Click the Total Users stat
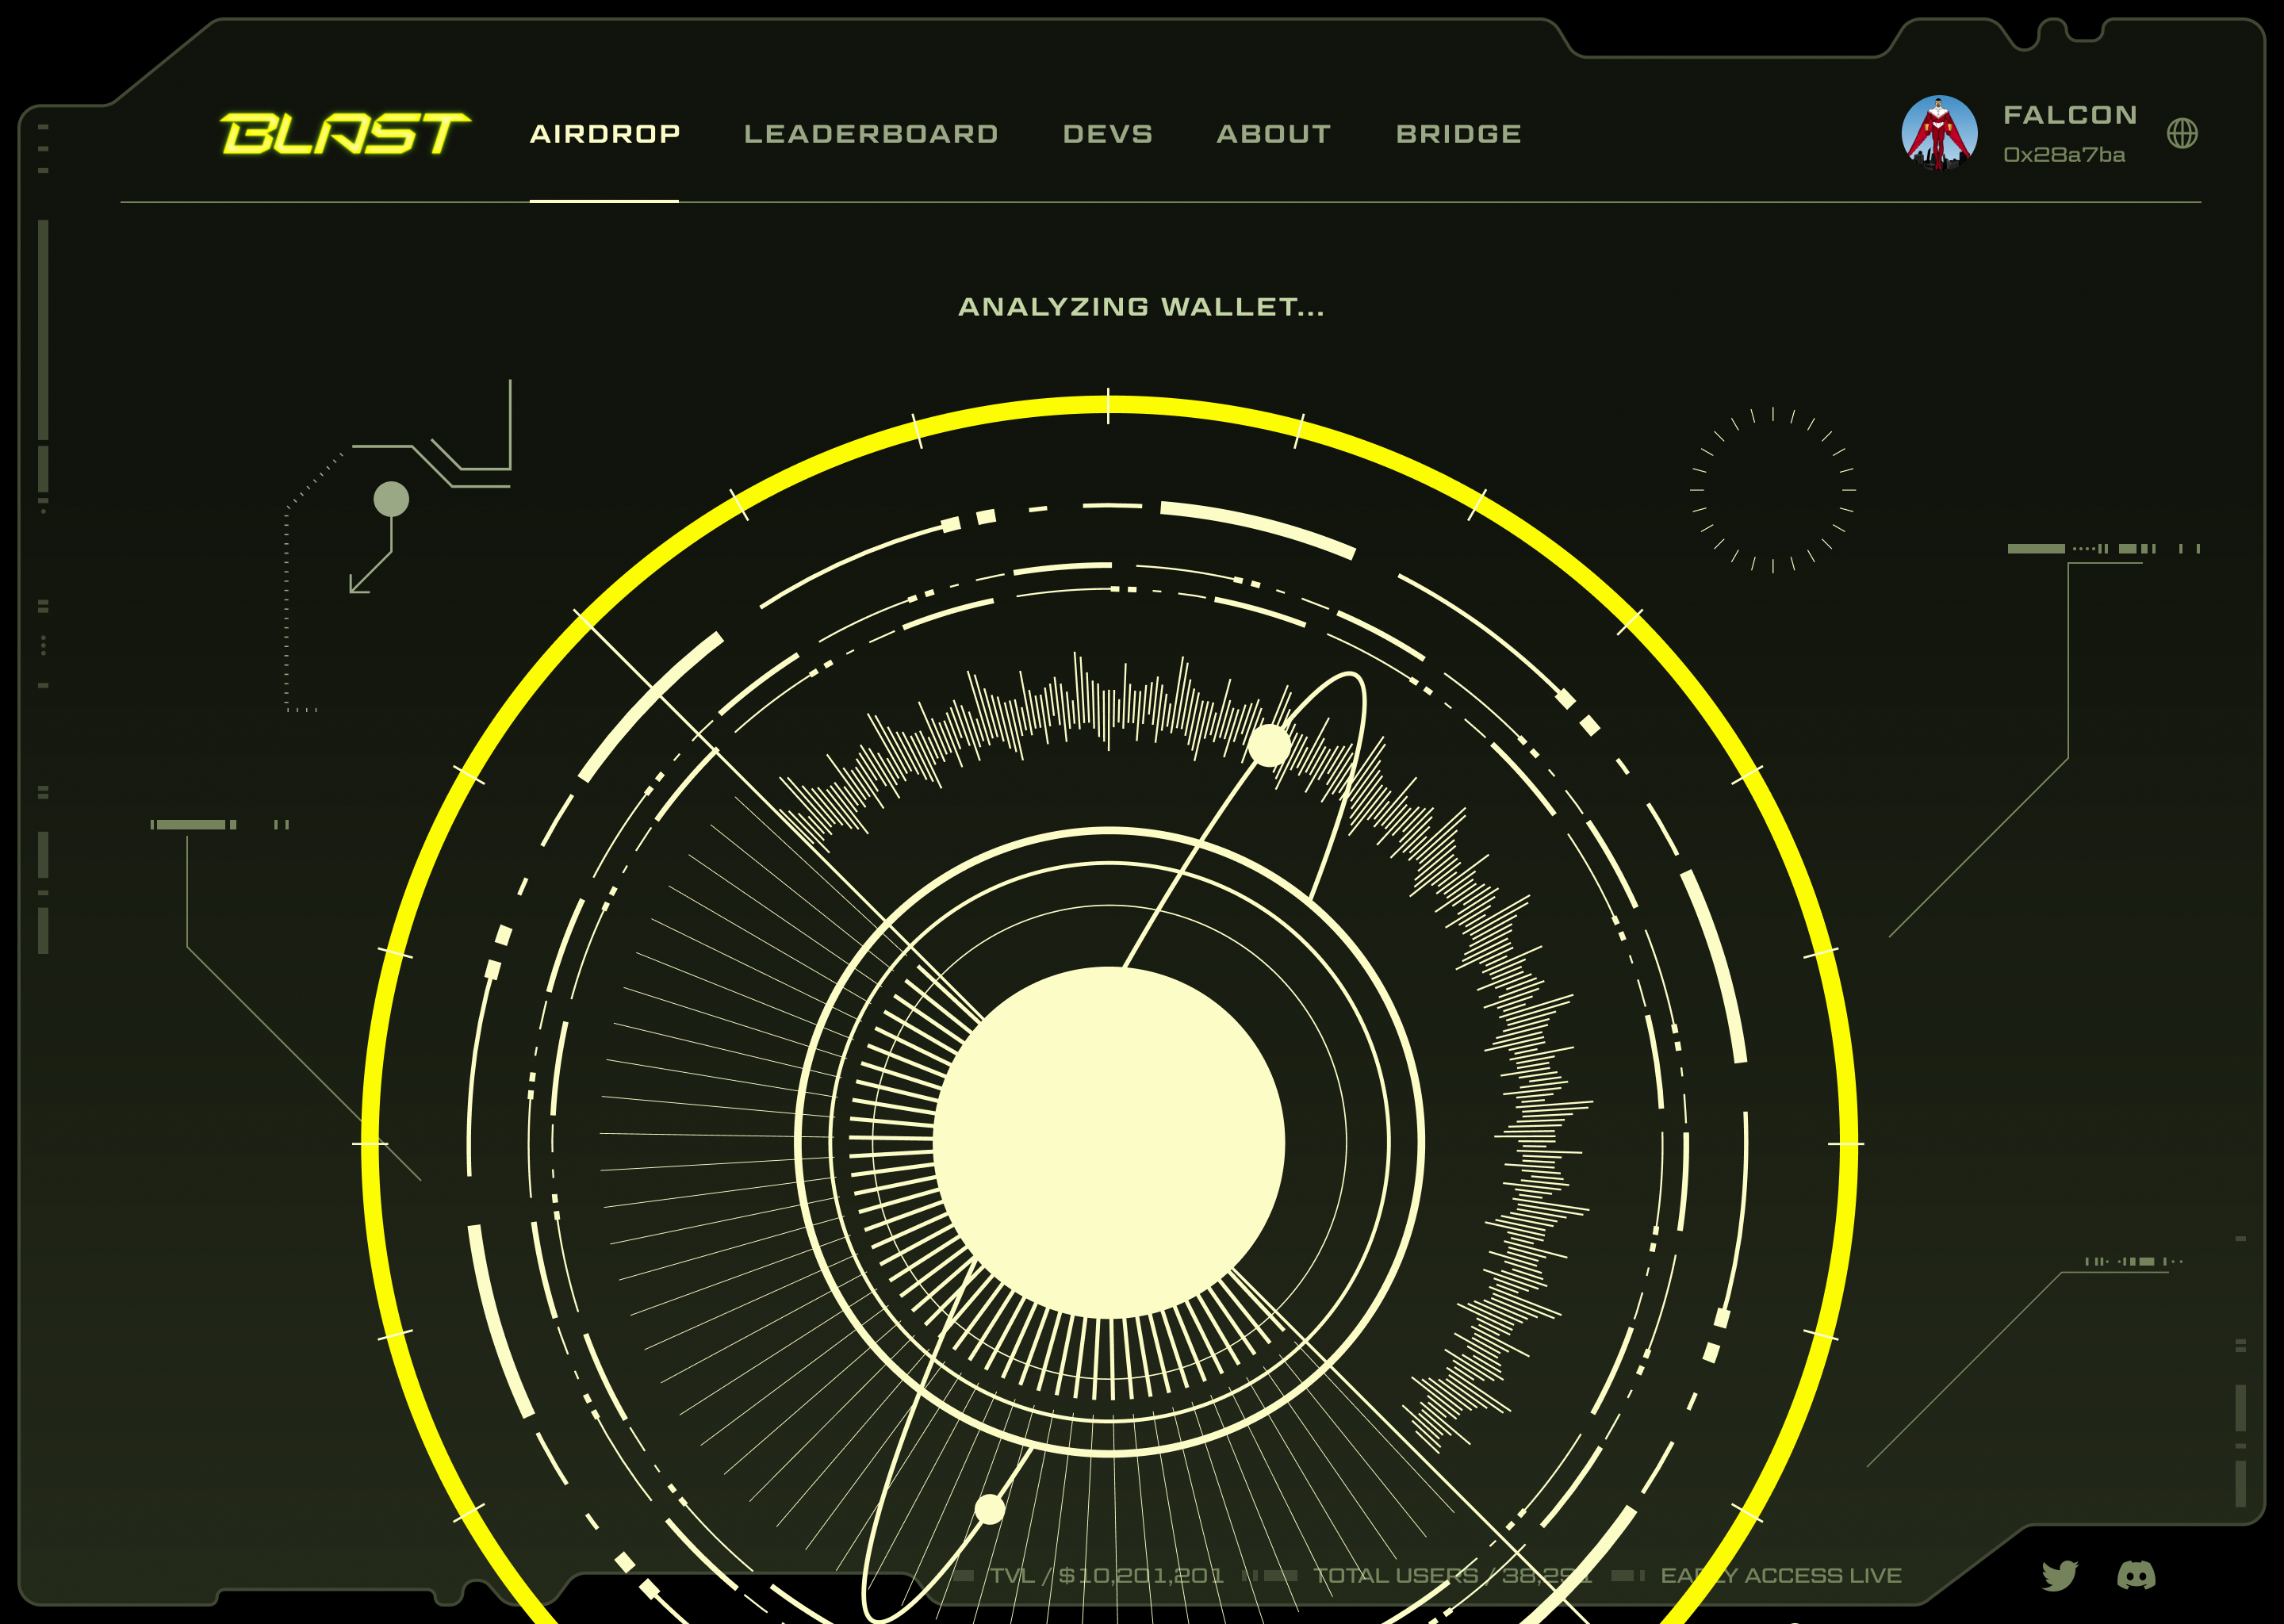 coord(1452,1575)
